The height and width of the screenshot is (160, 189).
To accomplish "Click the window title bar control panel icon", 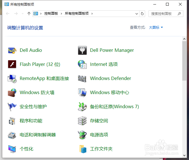I will 7,4.
